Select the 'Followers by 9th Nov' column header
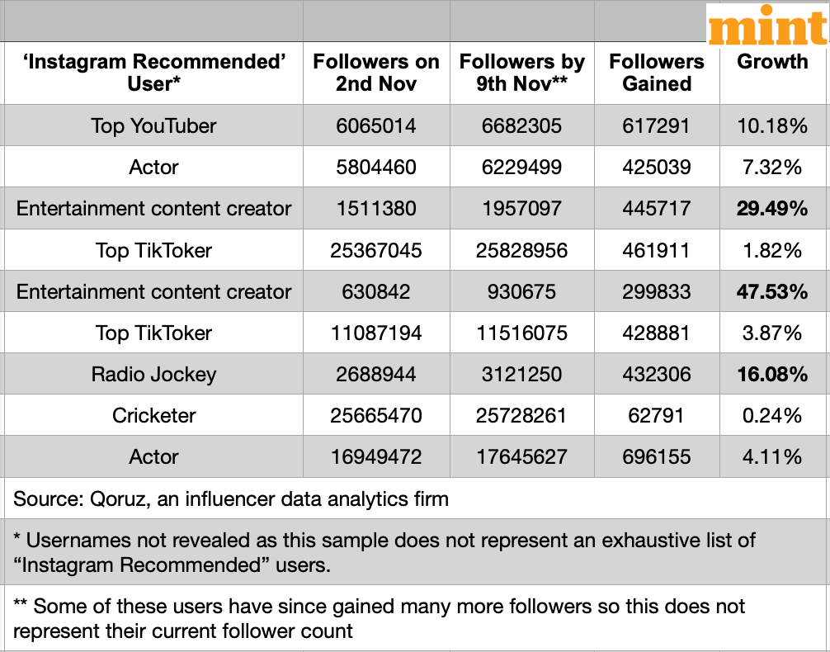 521,73
